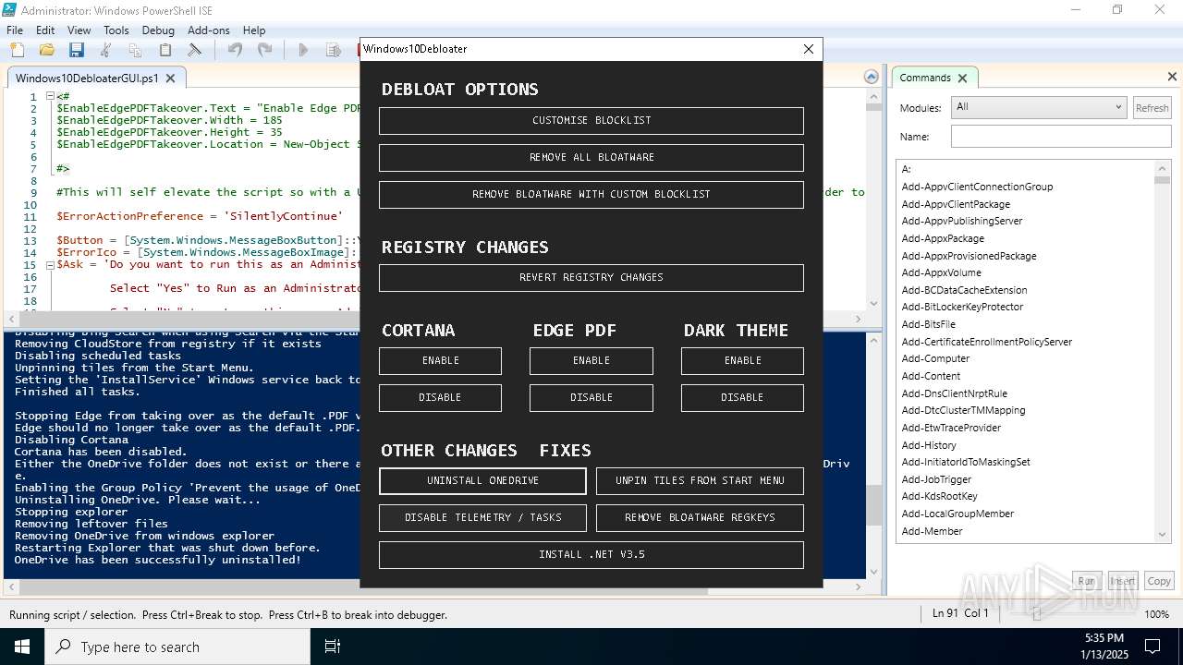Open the File menu

click(x=15, y=30)
